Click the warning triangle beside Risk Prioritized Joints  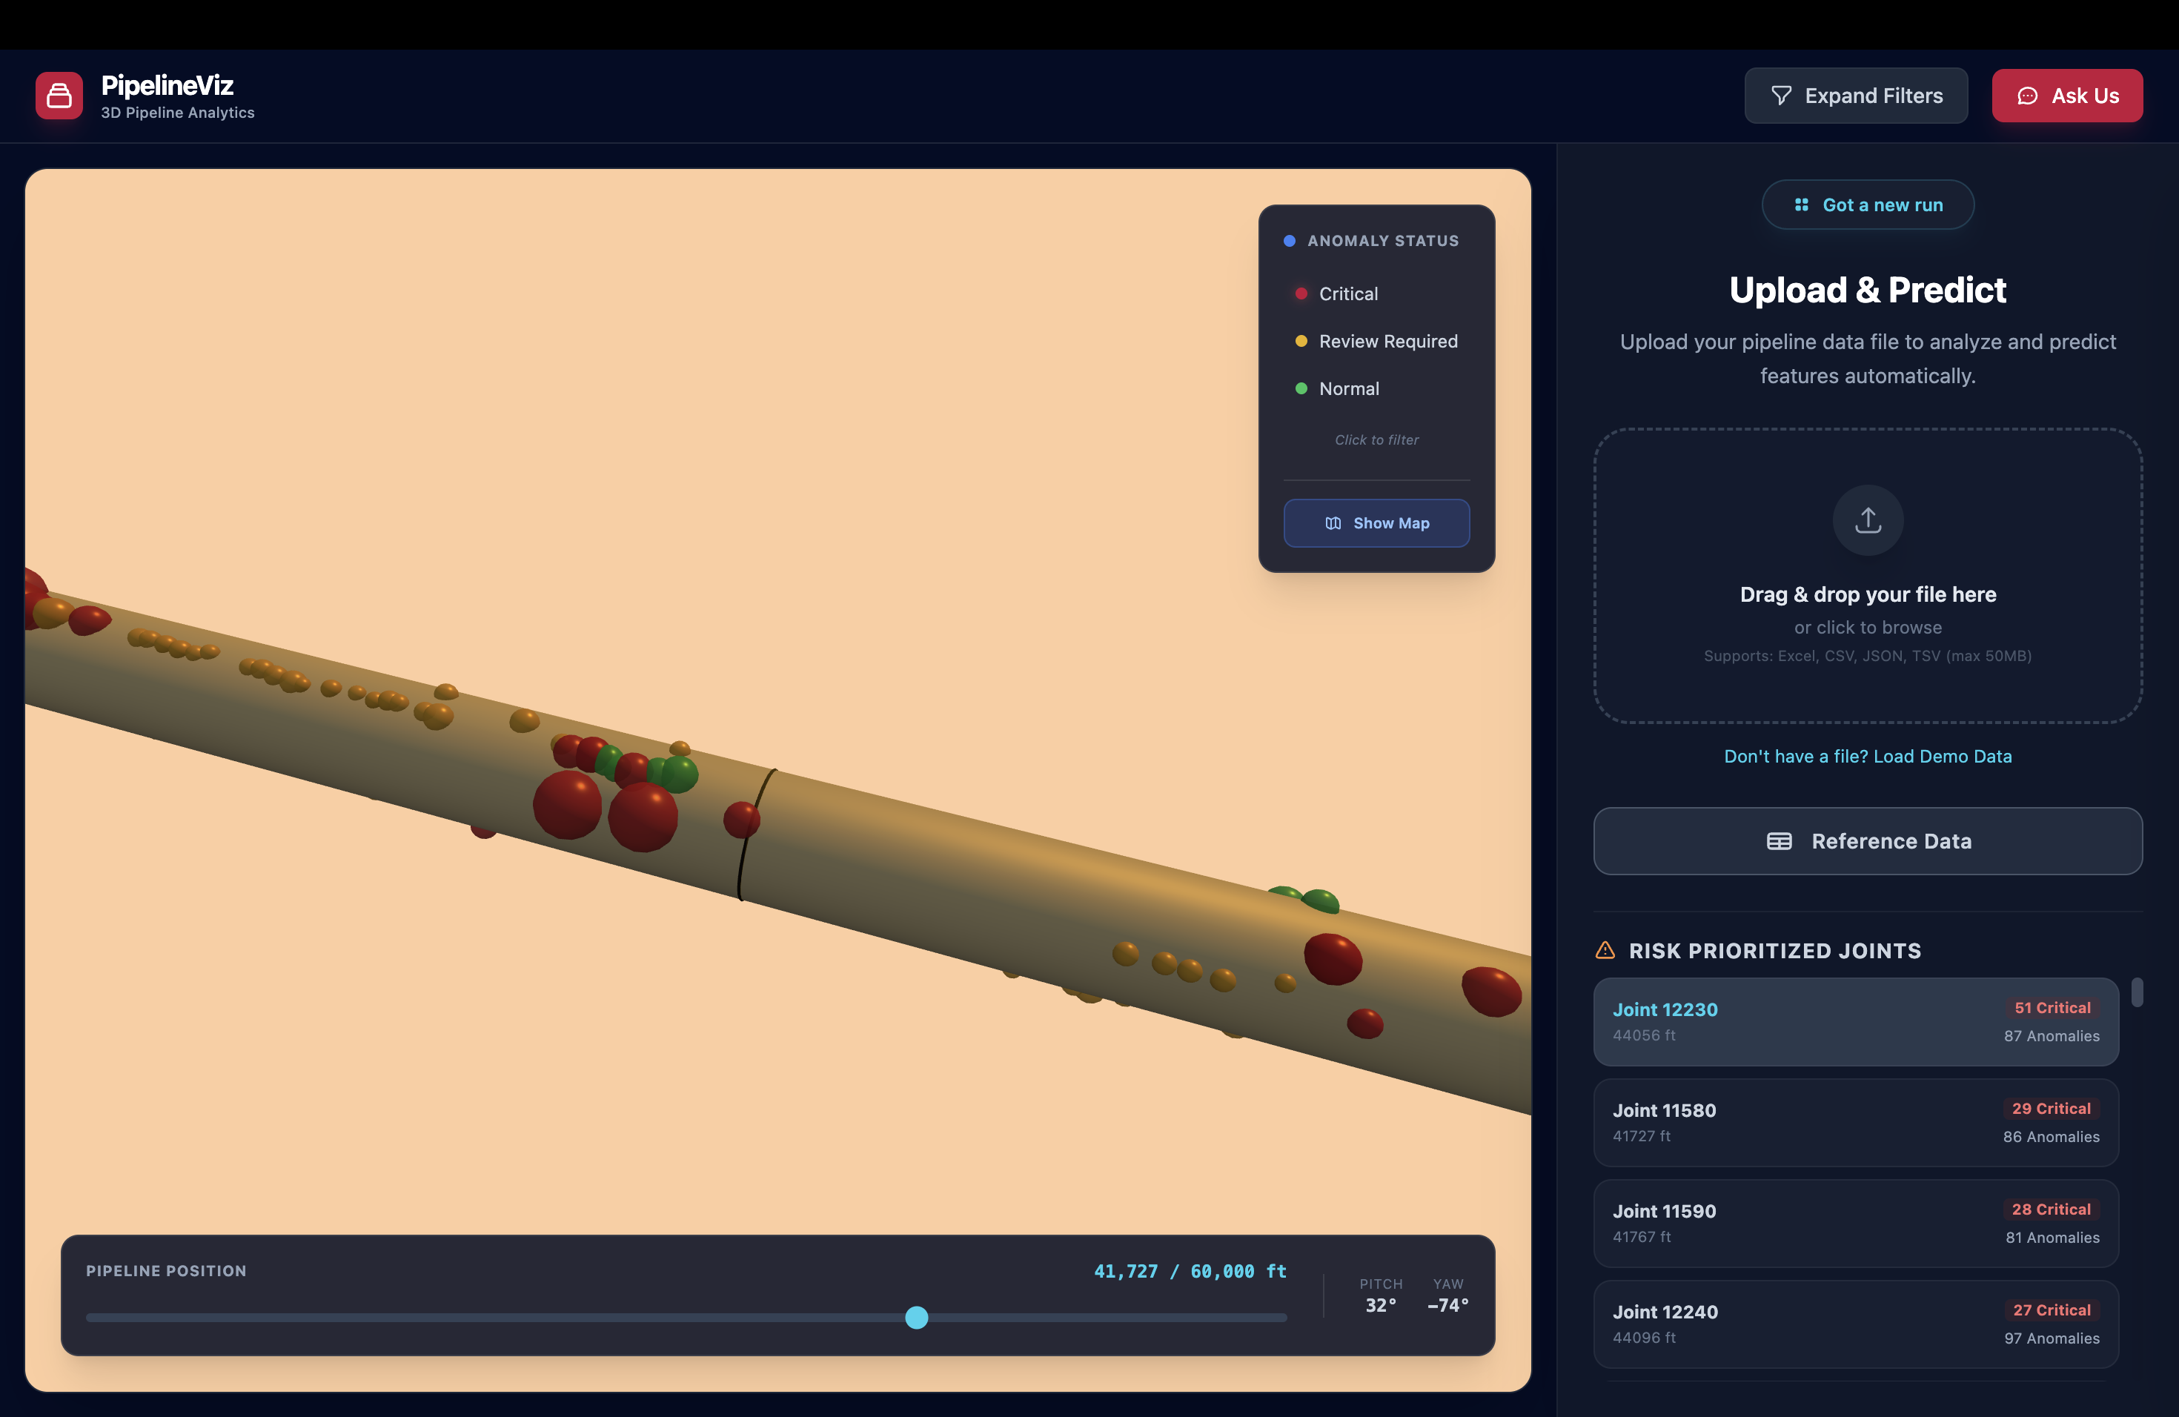tap(1605, 950)
